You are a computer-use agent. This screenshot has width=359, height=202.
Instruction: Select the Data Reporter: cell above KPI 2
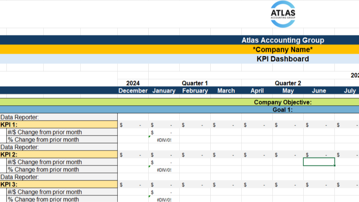pos(59,147)
